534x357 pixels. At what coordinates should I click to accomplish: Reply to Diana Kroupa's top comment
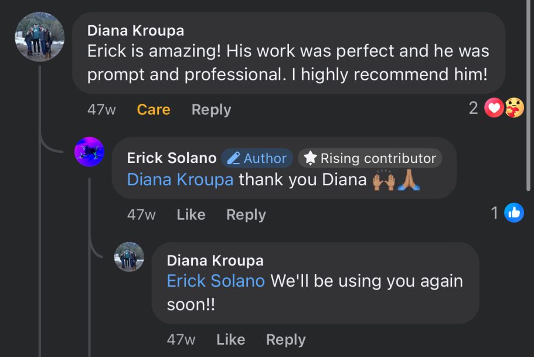click(x=211, y=110)
